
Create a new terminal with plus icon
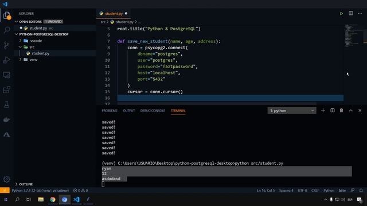click(x=323, y=110)
